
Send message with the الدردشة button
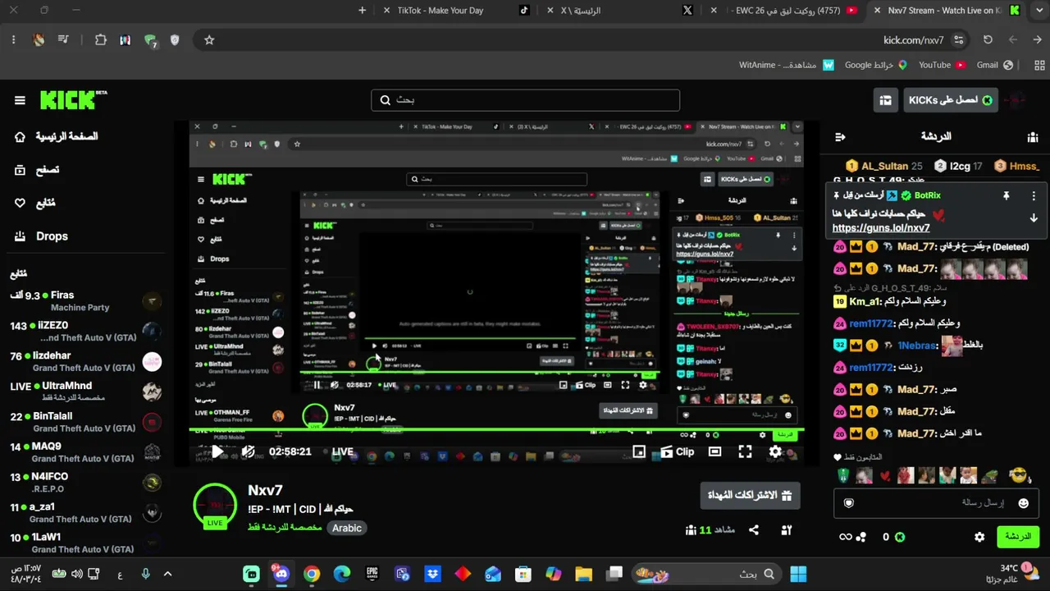pyautogui.click(x=1017, y=537)
